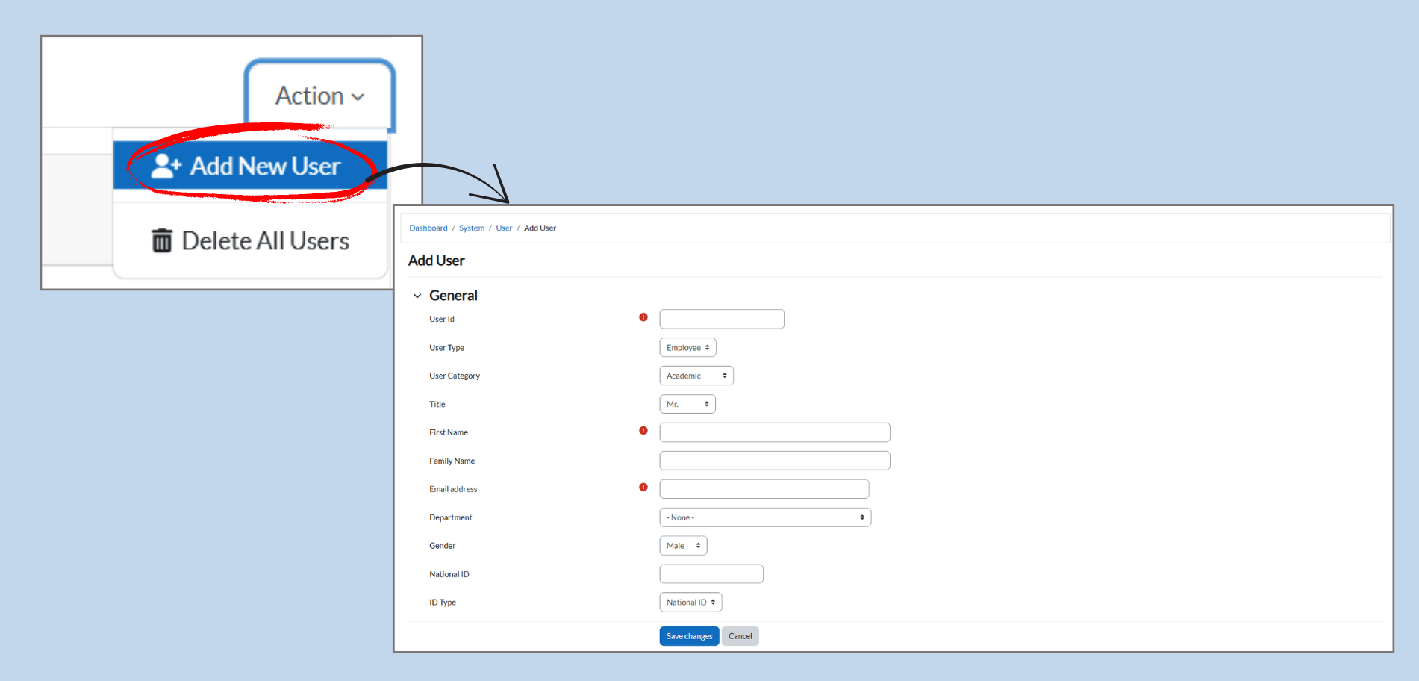Expand the Department dropdown
1419x681 pixels.
pyautogui.click(x=764, y=517)
